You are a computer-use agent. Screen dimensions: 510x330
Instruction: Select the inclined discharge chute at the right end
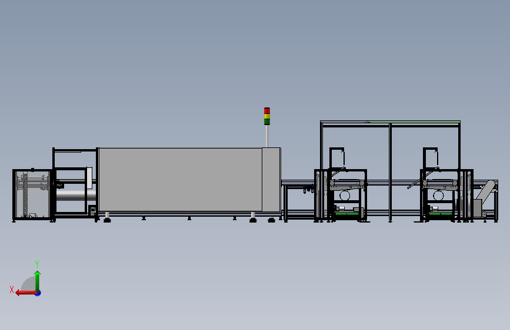tap(486, 191)
